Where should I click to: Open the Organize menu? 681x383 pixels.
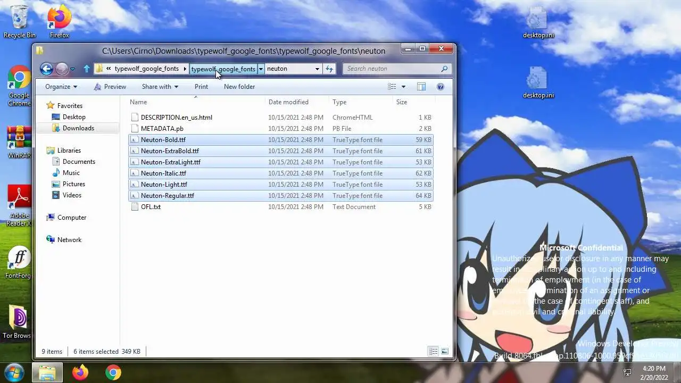[x=61, y=87]
